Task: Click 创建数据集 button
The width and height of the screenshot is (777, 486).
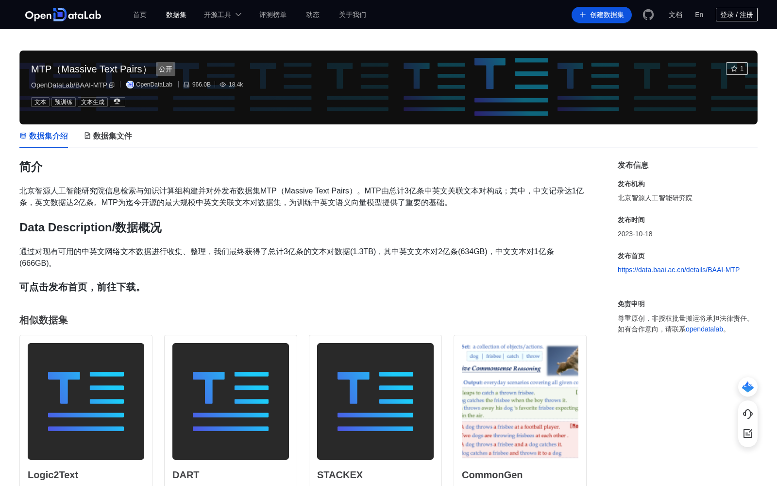Action: tap(602, 15)
